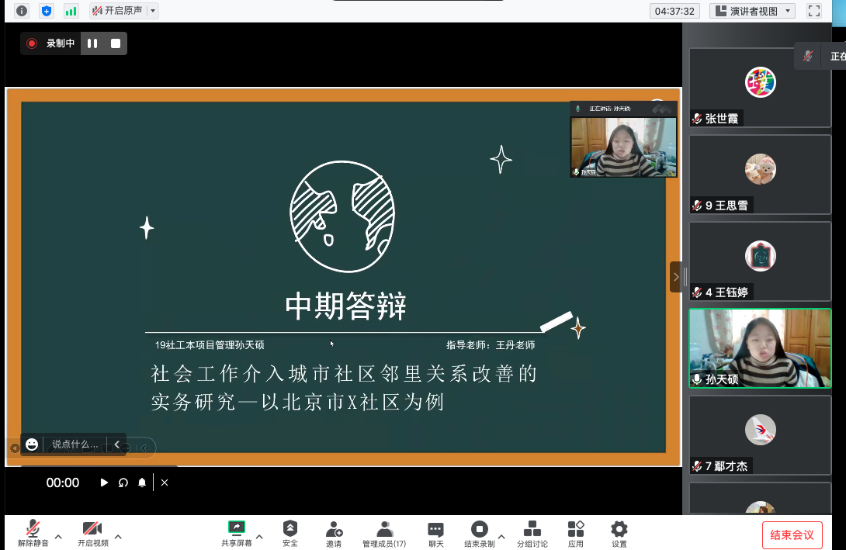Click the emoji smiley icon

(32, 444)
